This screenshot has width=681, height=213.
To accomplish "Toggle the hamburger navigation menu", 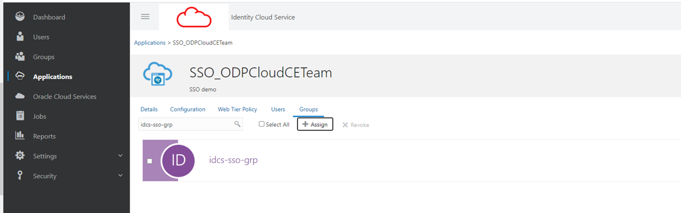I will coord(145,16).
